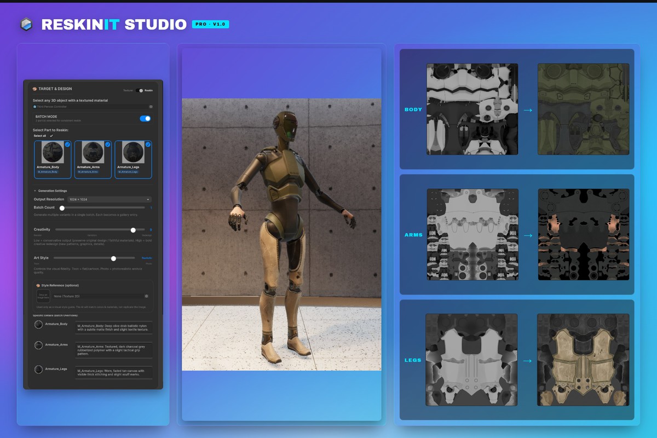Click the Creativity slider handle
The width and height of the screenshot is (657, 438).
point(133,230)
